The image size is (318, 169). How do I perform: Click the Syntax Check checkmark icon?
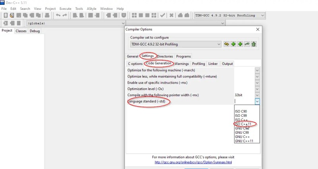pyautogui.click(x=163, y=15)
